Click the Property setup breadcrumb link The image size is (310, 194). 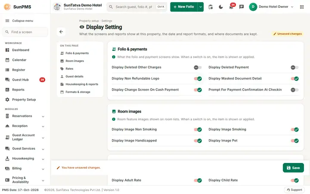pos(89,21)
